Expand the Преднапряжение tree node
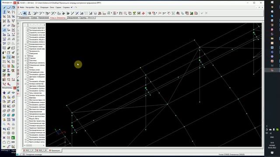This screenshot has width=280, height=157. 25,112
